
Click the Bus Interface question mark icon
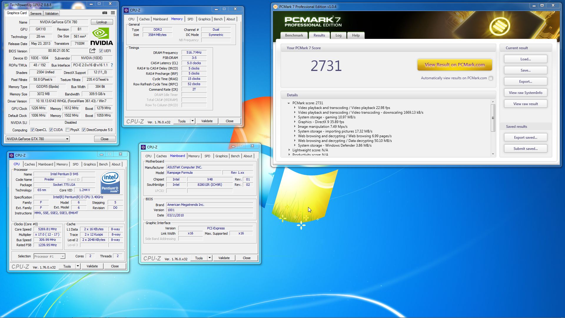click(112, 65)
